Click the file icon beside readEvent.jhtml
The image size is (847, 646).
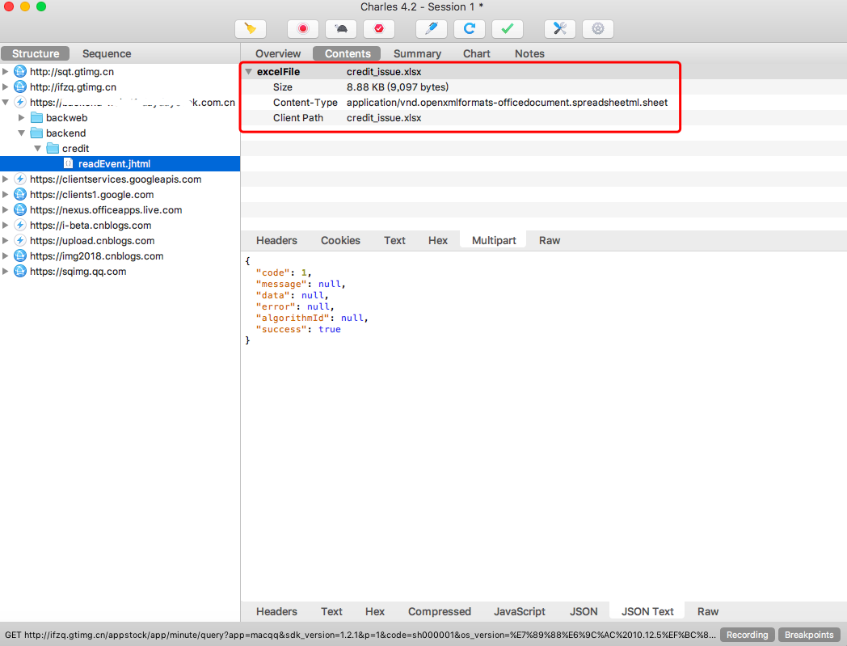tap(68, 163)
